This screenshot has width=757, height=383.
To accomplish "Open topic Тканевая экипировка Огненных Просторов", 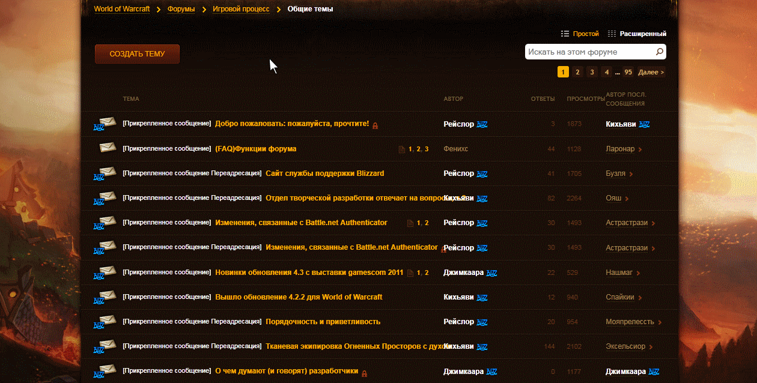I will 359,346.
